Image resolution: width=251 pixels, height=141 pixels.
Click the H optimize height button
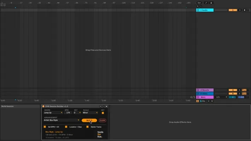pyautogui.click(x=209, y=101)
